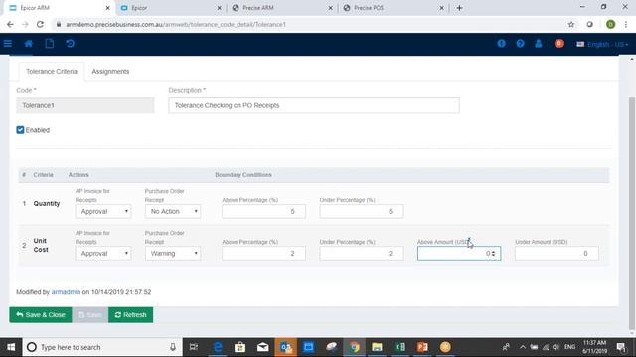Bookmark this page with star icon
636x357 pixels.
tap(571, 24)
